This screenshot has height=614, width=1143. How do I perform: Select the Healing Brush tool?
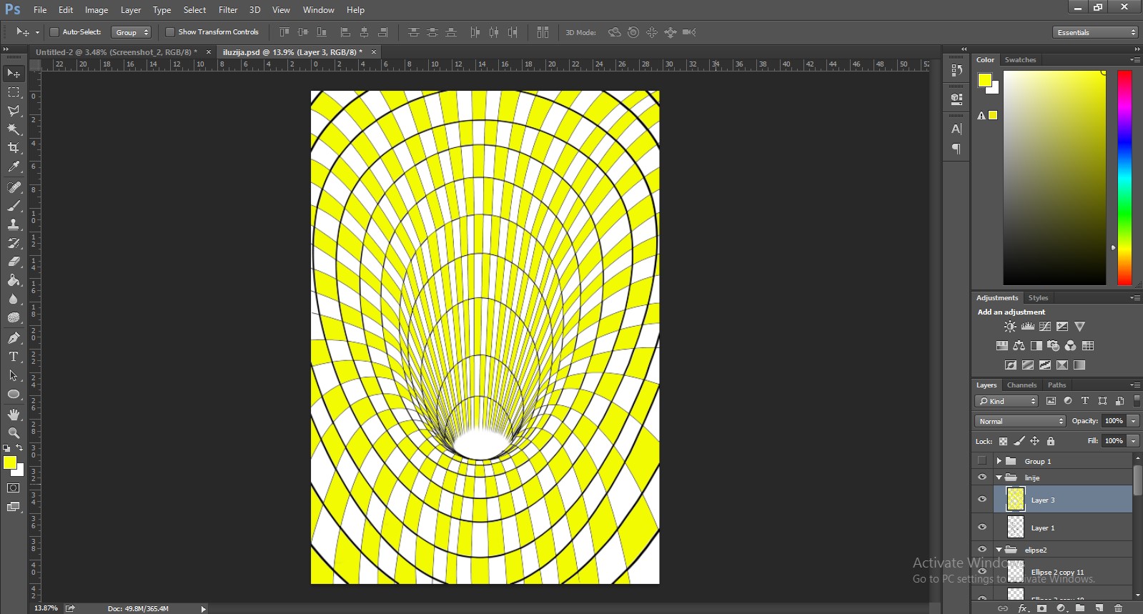tap(14, 187)
